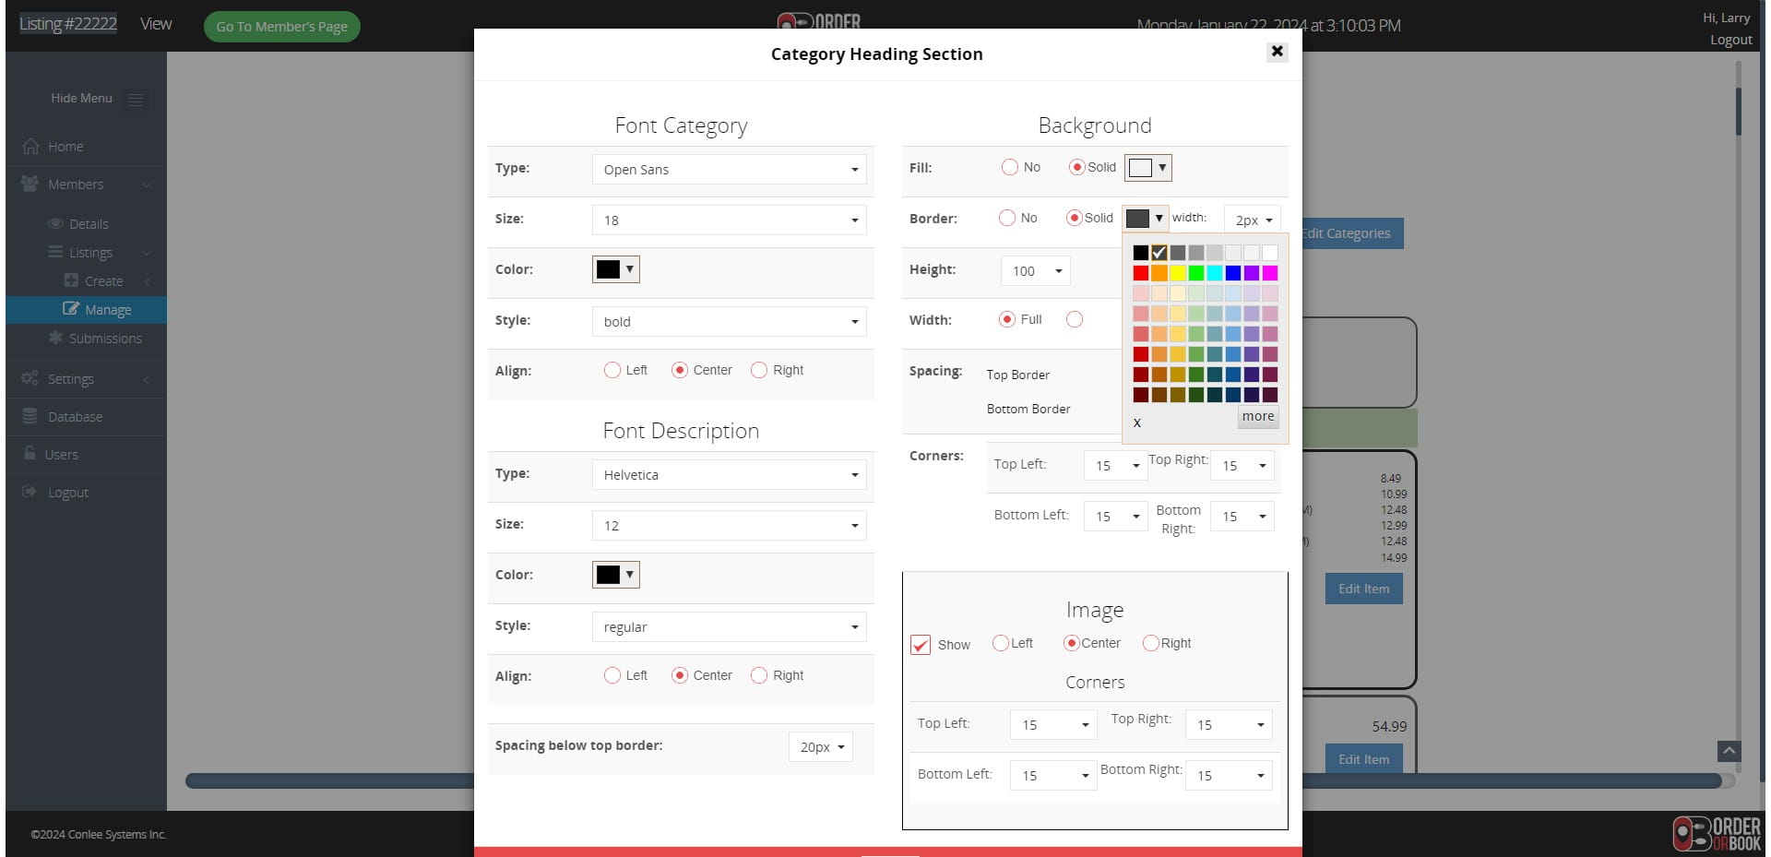Click the hamburger icon beside Hide Menu
The height and width of the screenshot is (857, 1771).
(135, 100)
